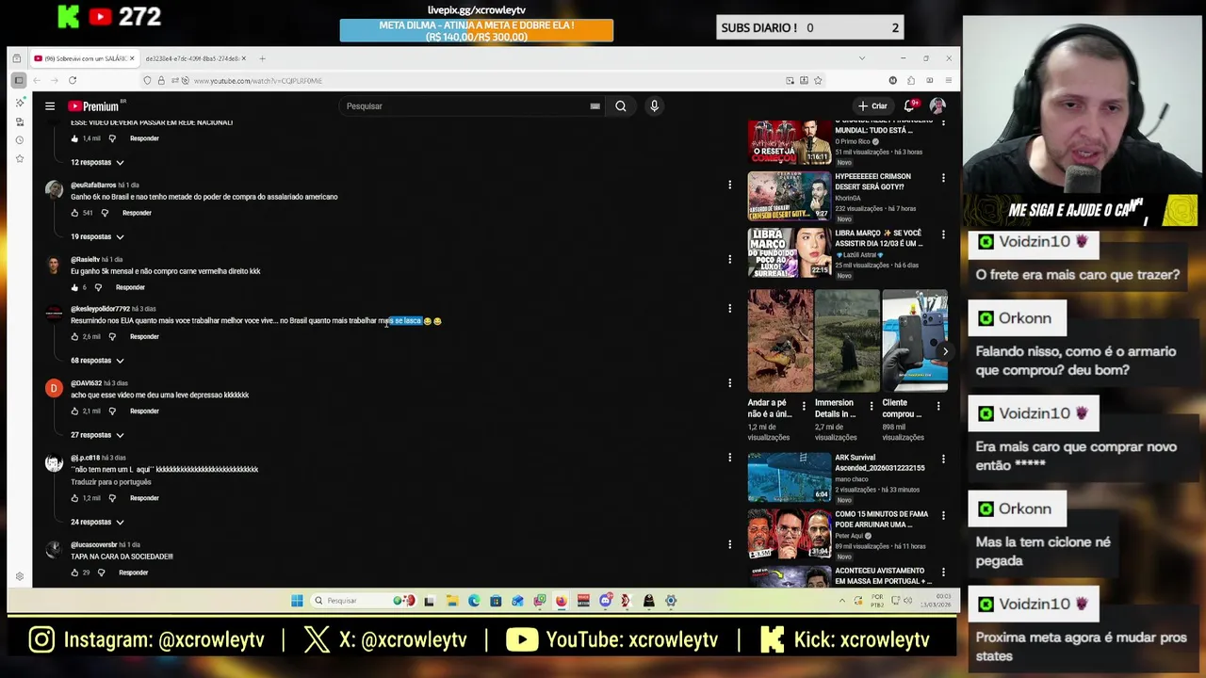This screenshot has width=1206, height=678.
Task: Open O RESET JÁ COMEÇOU video thumbnail
Action: [x=790, y=143]
